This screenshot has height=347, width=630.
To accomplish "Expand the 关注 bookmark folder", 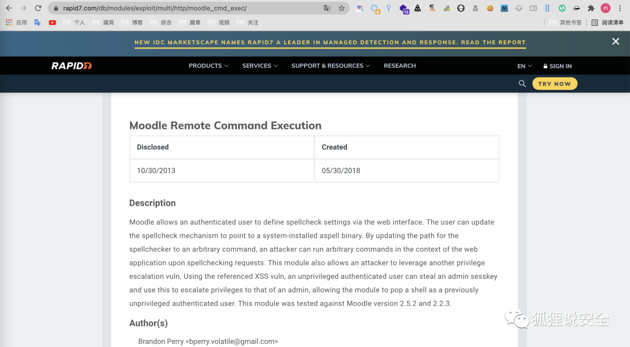I will [x=248, y=23].
